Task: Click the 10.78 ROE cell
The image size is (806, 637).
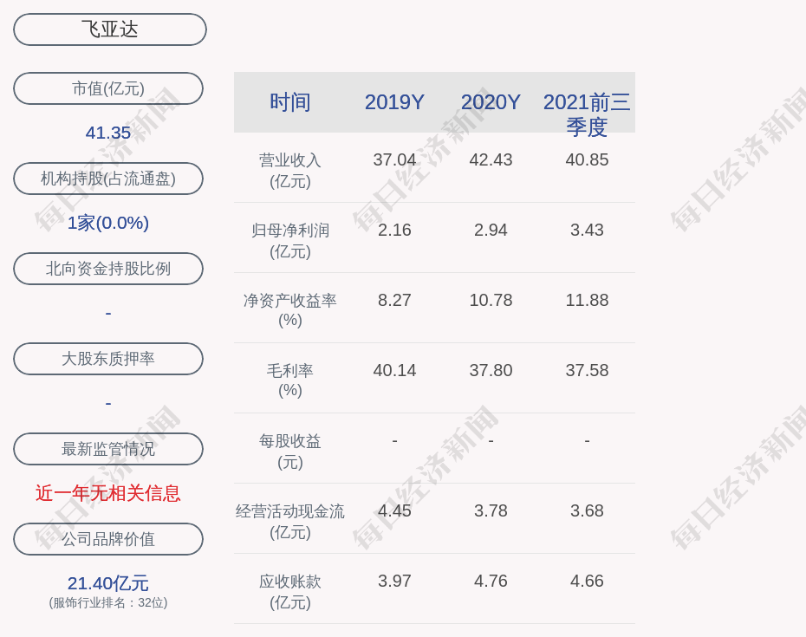Action: (491, 300)
